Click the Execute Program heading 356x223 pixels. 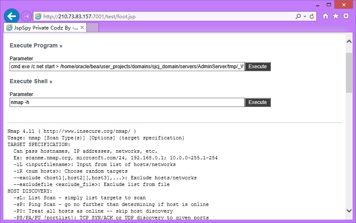pos(36,45)
